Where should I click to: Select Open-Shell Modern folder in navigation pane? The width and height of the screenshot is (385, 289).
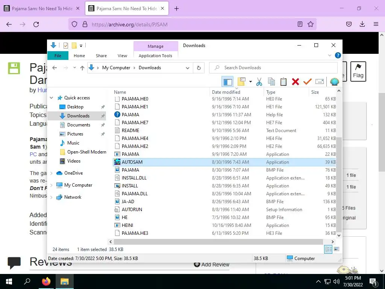[x=86, y=152]
